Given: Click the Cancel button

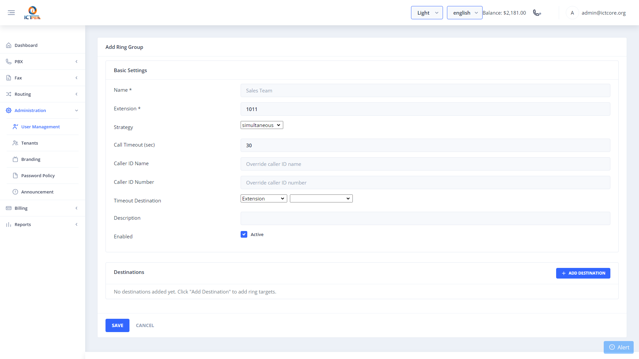Looking at the screenshot, I should click(x=145, y=325).
